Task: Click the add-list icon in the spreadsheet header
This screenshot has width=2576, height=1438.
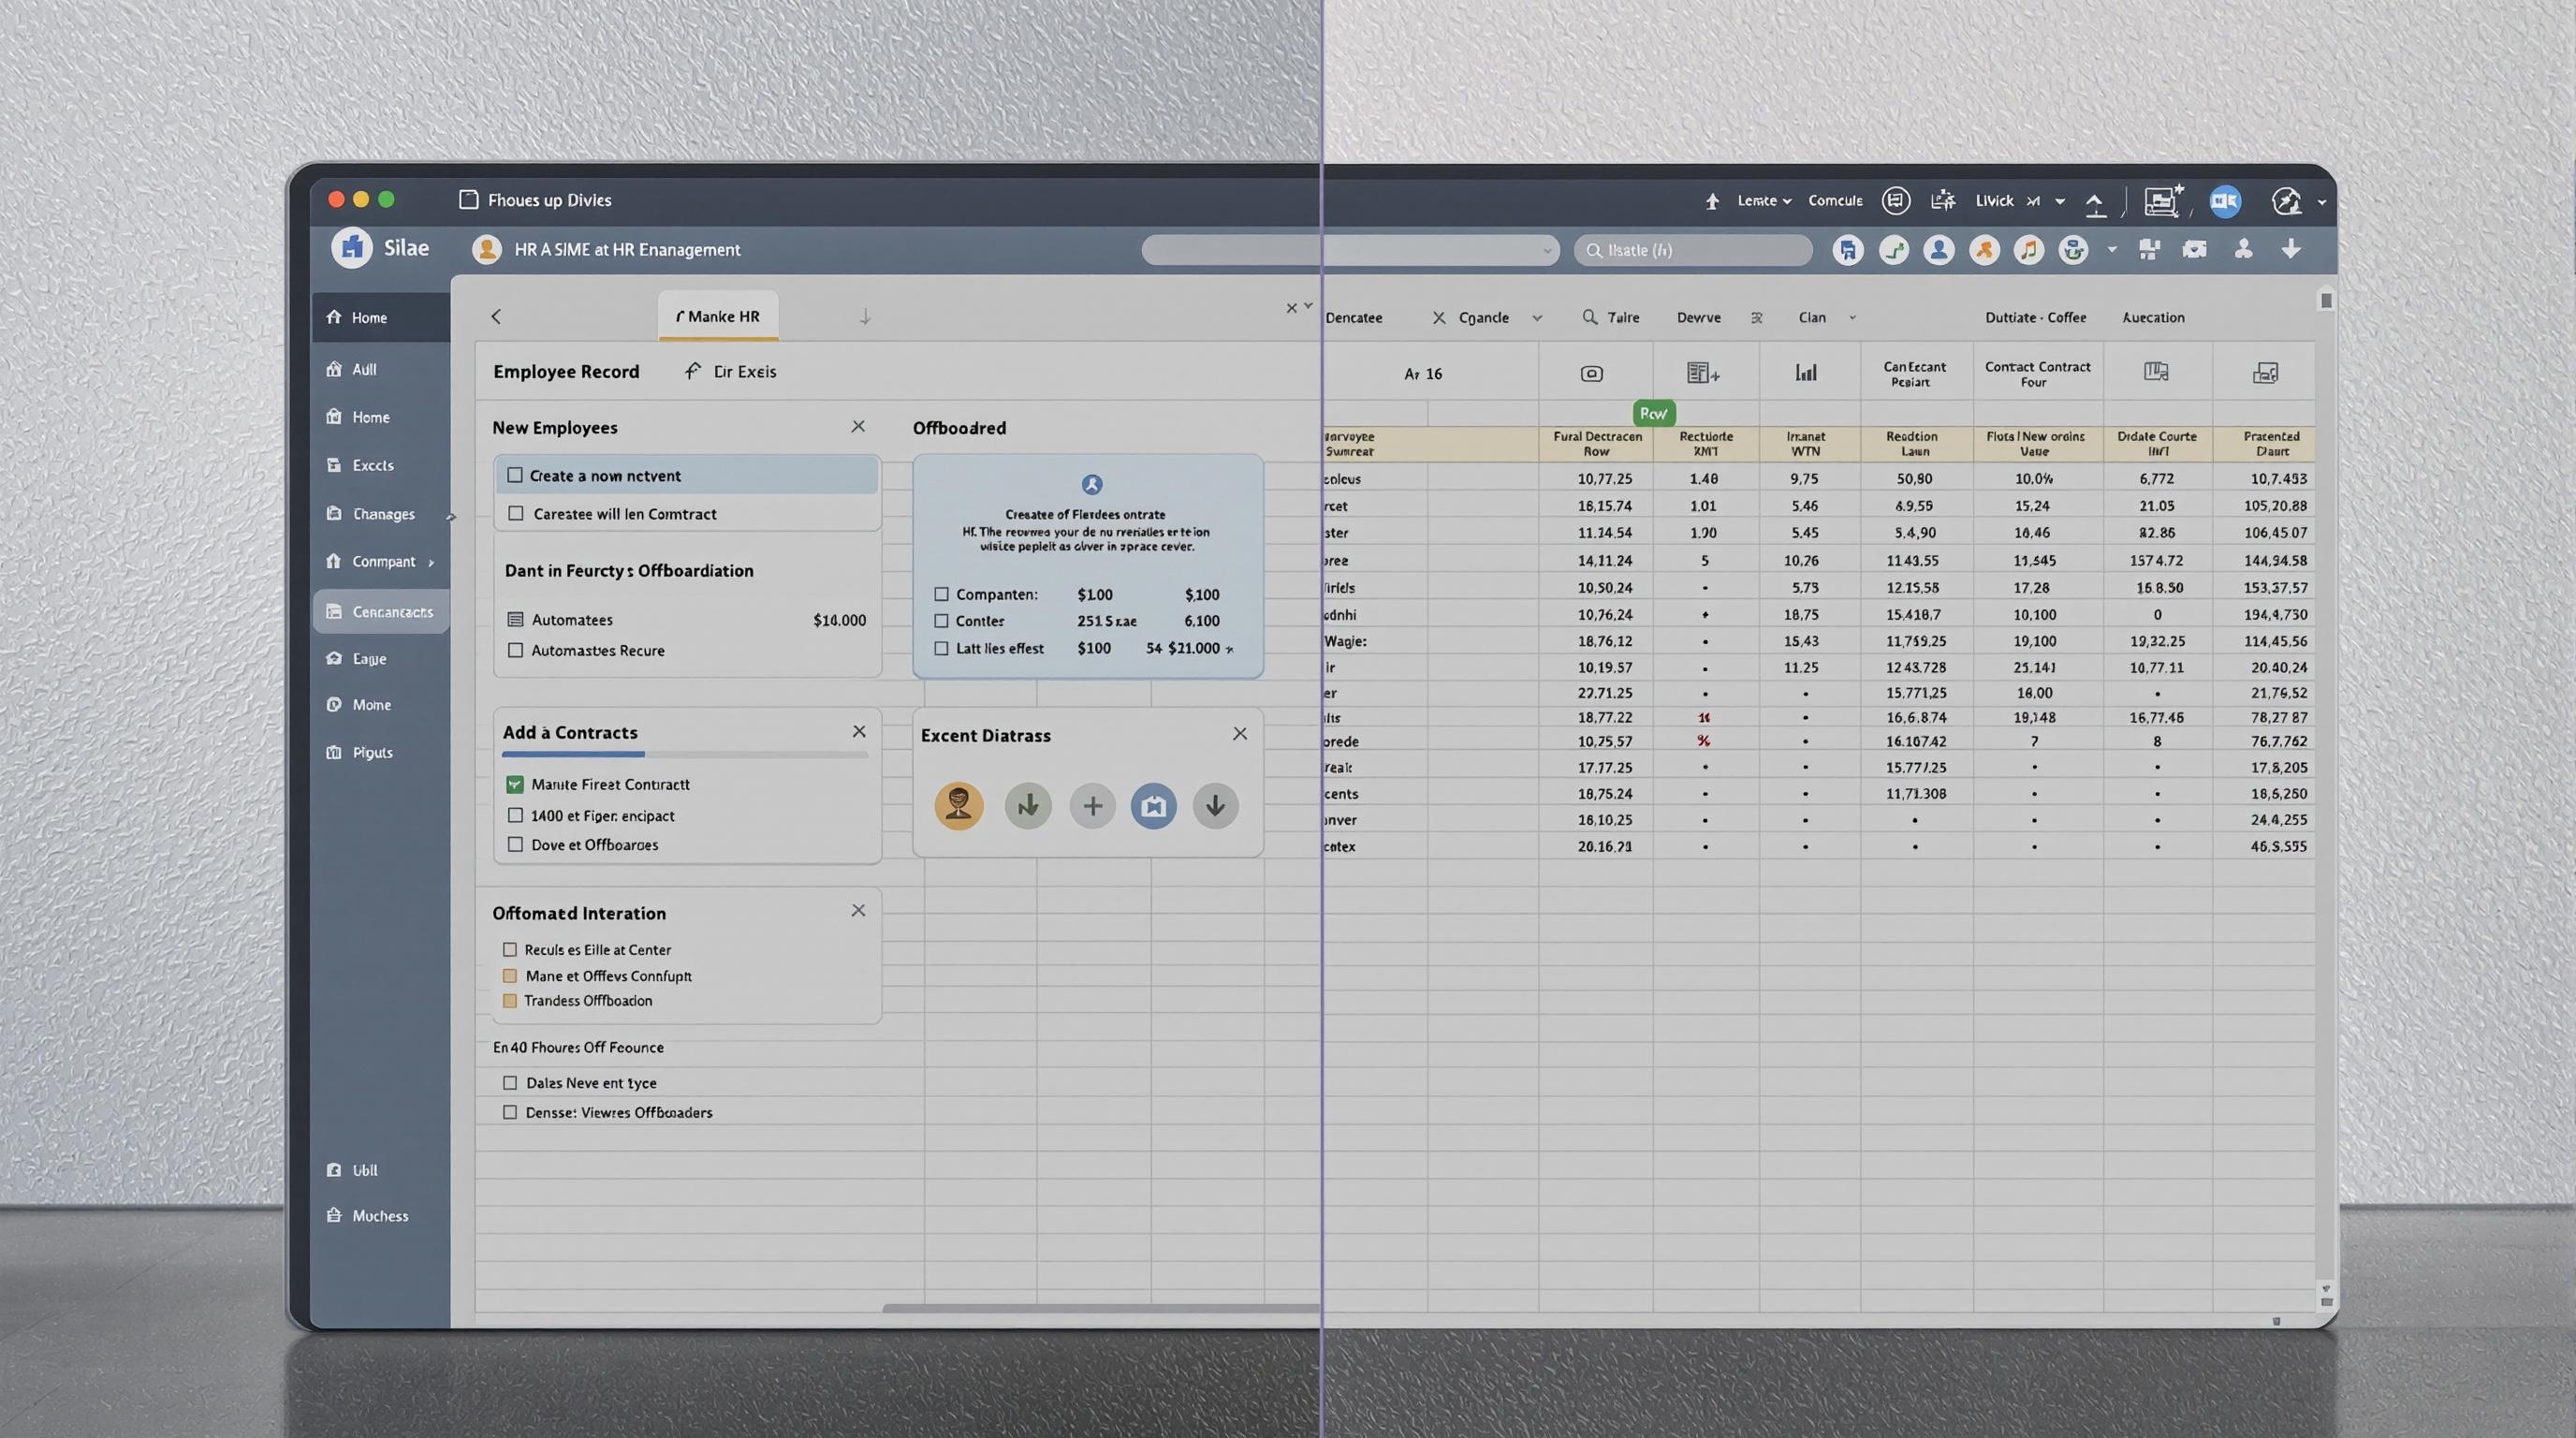Action: click(x=1703, y=373)
